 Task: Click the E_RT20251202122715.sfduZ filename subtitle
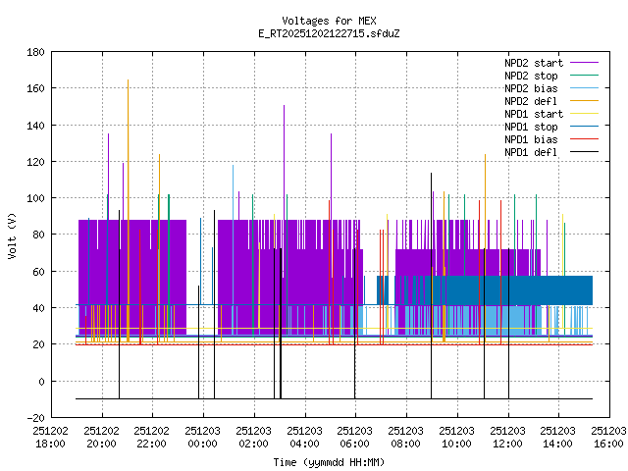(329, 33)
